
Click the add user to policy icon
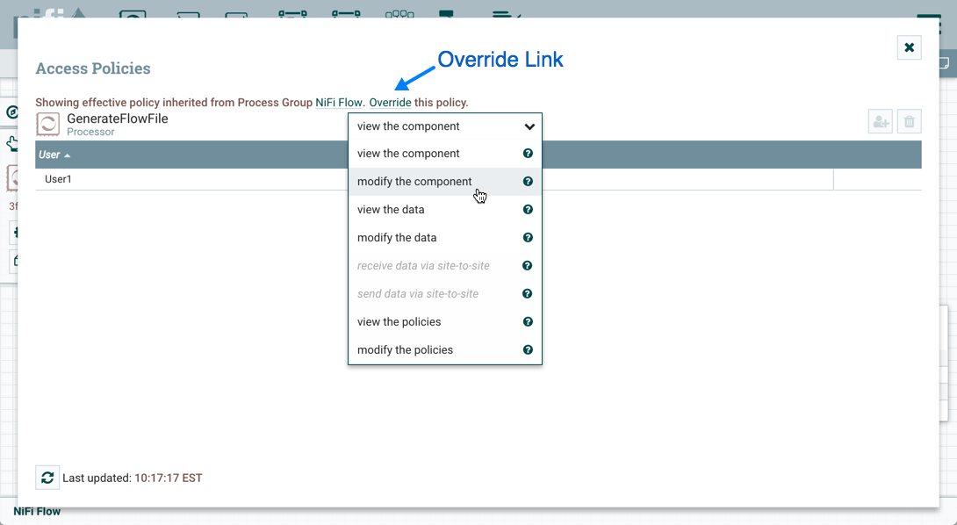pos(880,123)
